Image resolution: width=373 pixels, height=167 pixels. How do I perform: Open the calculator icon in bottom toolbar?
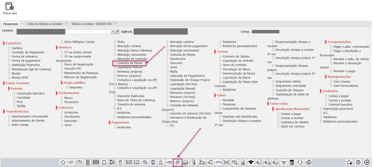tap(87, 162)
